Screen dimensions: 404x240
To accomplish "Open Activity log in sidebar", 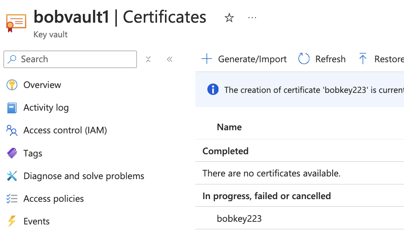I will [x=46, y=108].
